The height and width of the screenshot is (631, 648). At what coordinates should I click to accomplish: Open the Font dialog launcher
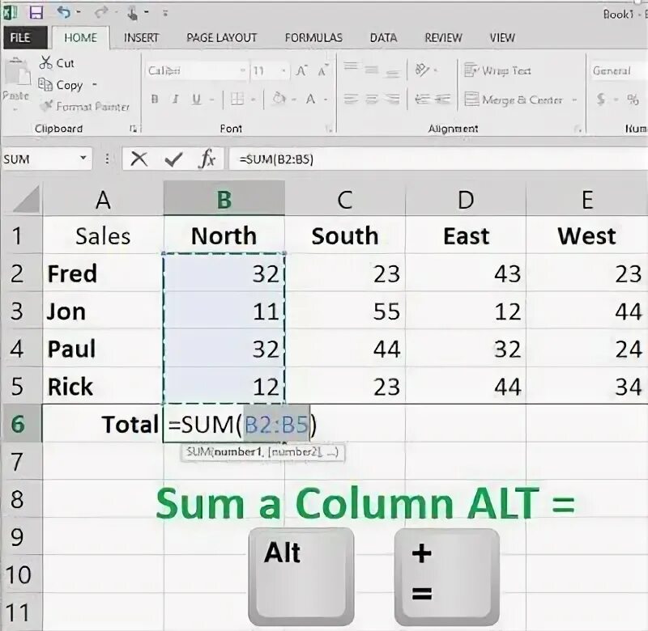pos(329,129)
